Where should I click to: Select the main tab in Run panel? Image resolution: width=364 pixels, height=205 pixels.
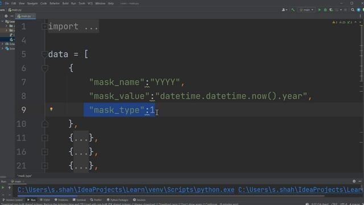(x=18, y=181)
